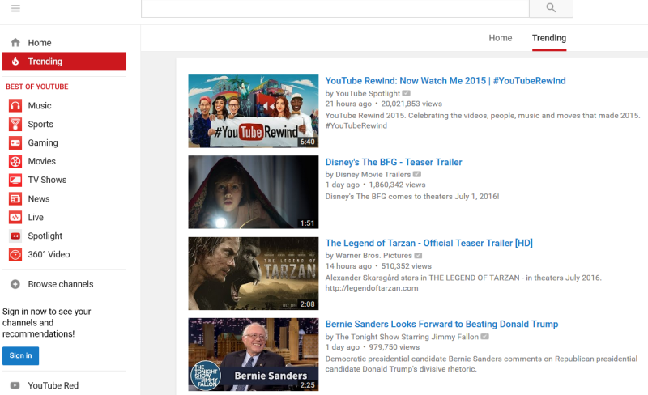Open the hamburger guide menu icon
Image resolution: width=648 pixels, height=395 pixels.
[15, 8]
